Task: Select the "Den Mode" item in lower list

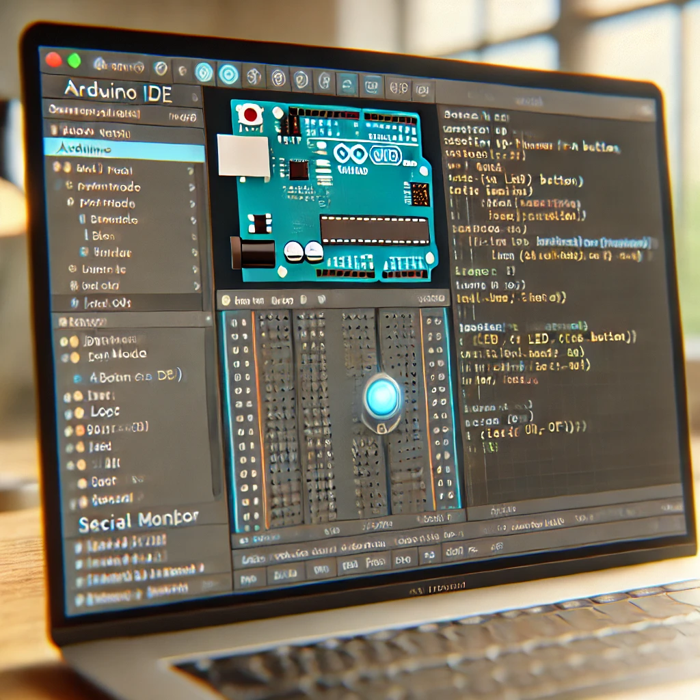Action: coord(118,355)
